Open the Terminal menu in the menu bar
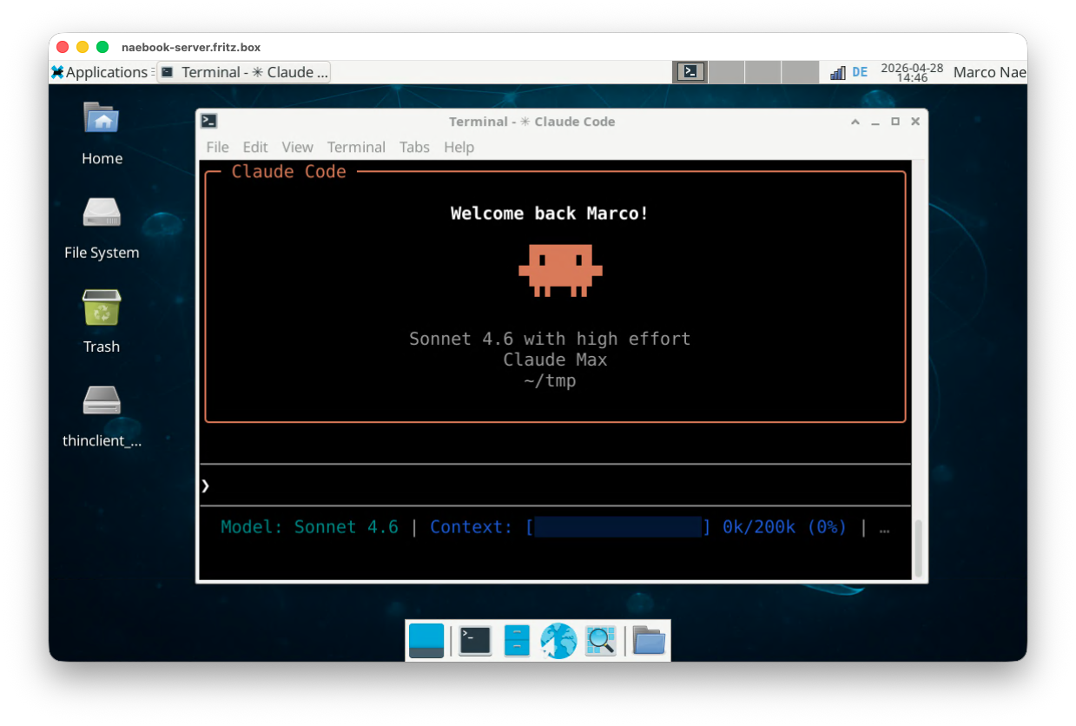Viewport: 1076px width, 726px height. coord(356,147)
